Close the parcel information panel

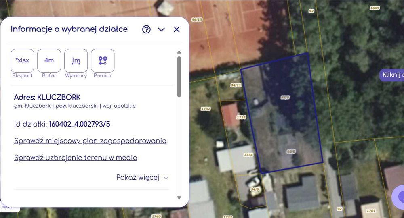click(177, 29)
